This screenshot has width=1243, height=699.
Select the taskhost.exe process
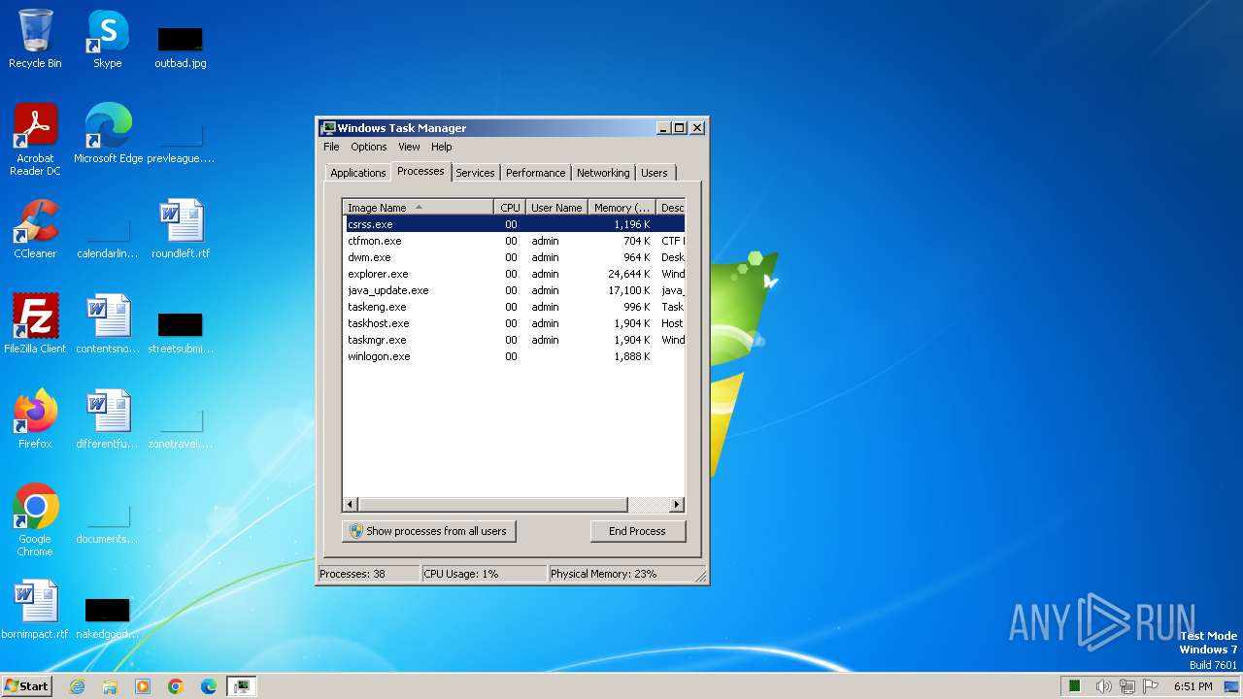point(515,323)
